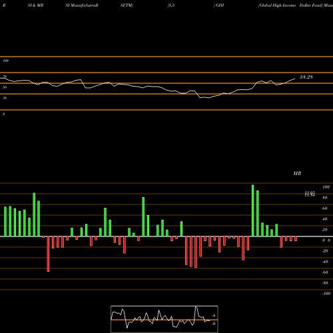333x333 pixels.
Task: Click the MR axis label 60
Action: [325, 208]
